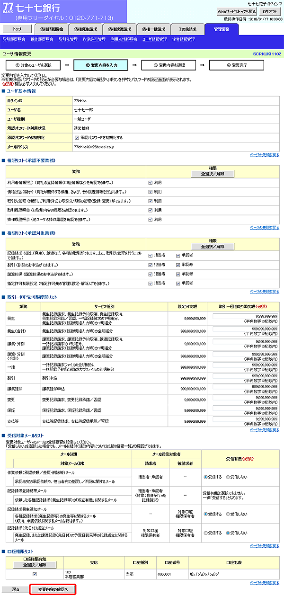Select ユーザ情報管理 submenu link
The width and height of the screenshot is (284, 596).
pos(155,39)
